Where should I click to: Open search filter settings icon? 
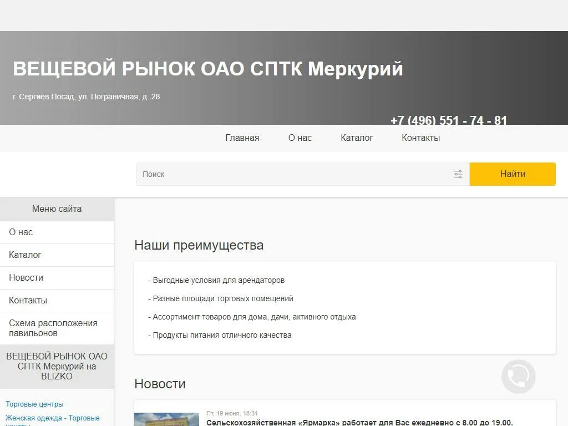tap(458, 174)
